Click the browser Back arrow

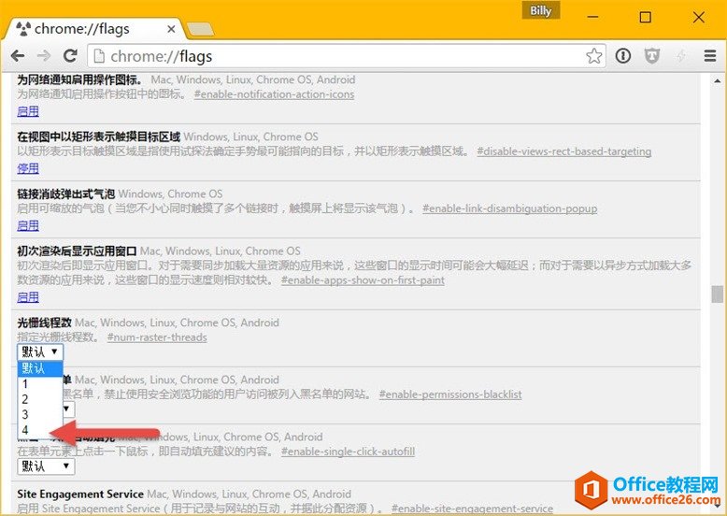click(17, 56)
